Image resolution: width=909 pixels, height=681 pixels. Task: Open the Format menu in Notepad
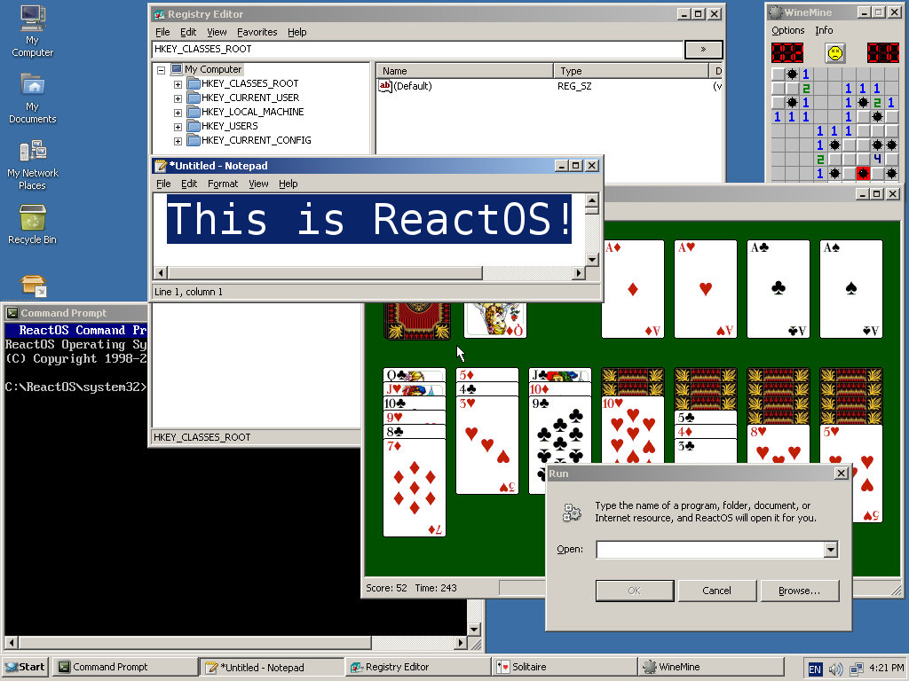coord(222,184)
